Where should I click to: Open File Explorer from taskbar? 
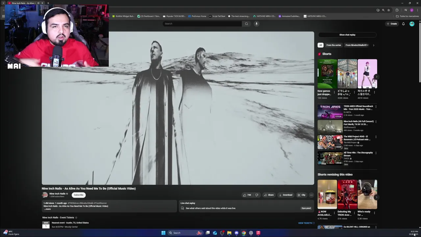click(229, 233)
